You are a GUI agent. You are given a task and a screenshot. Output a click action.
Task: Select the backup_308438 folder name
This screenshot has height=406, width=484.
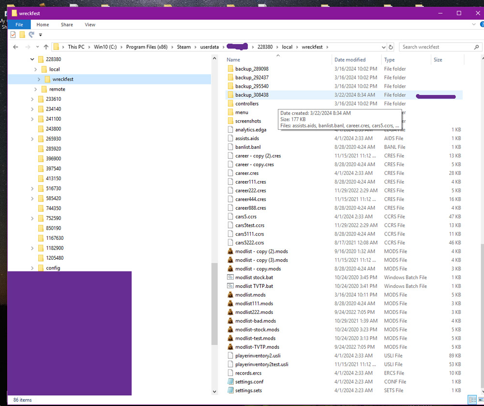(x=252, y=95)
